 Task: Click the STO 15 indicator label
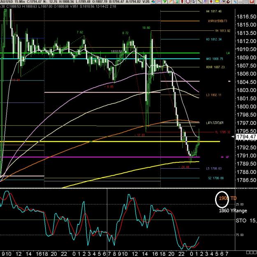(246, 221)
